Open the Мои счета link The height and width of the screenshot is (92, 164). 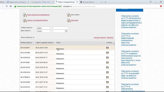click(75, 20)
